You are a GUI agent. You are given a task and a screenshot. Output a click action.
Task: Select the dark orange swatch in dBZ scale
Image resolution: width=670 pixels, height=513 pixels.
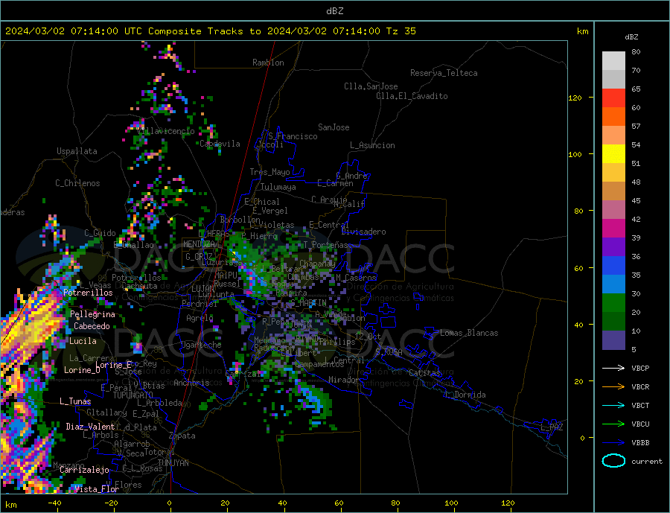[613, 117]
